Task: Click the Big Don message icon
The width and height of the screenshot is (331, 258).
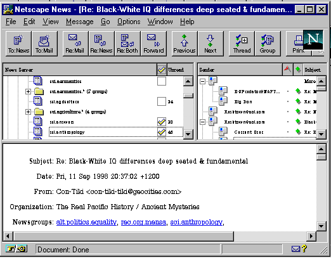Action: pyautogui.click(x=223, y=101)
